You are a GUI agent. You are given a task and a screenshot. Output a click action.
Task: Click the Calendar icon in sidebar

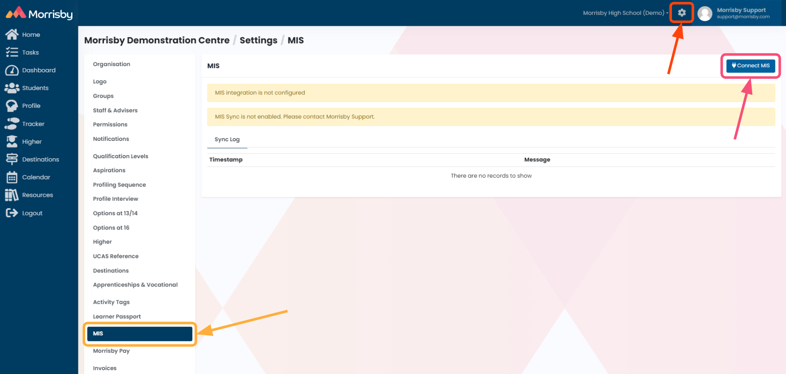tap(12, 177)
